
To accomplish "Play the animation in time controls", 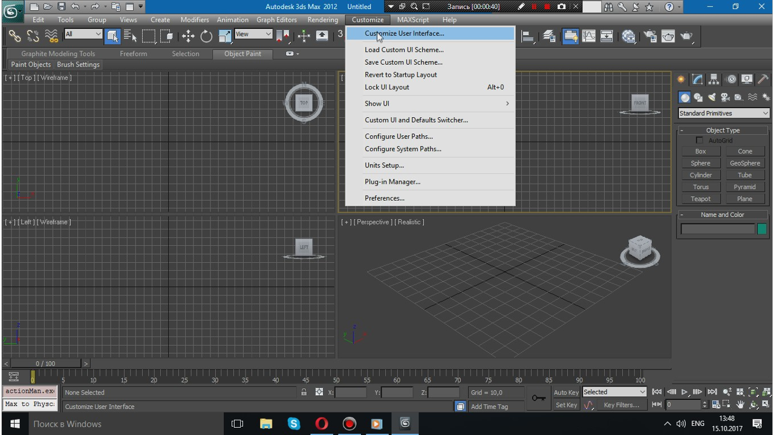I will click(685, 392).
